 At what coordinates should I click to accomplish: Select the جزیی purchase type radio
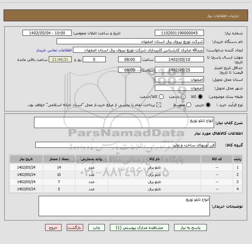coord(208,105)
